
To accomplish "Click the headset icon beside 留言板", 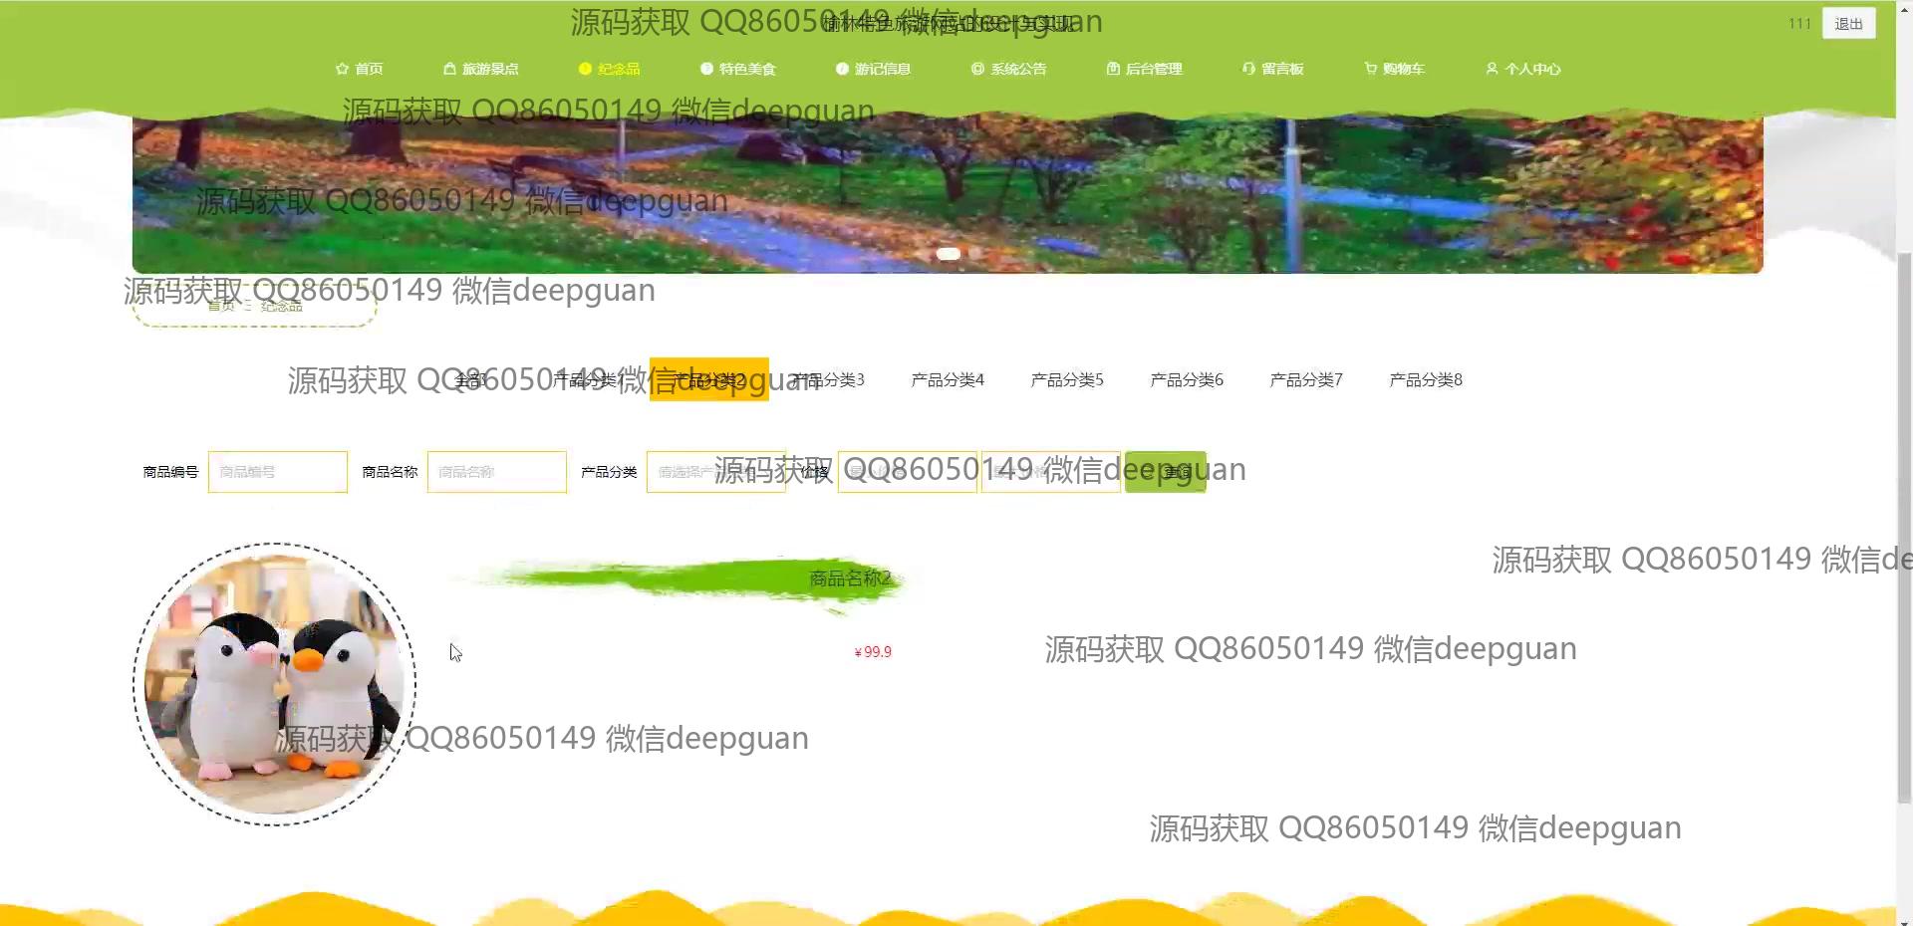I will [1248, 69].
